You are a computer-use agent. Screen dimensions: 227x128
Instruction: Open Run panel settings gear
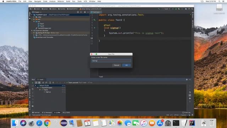pos(187,80)
